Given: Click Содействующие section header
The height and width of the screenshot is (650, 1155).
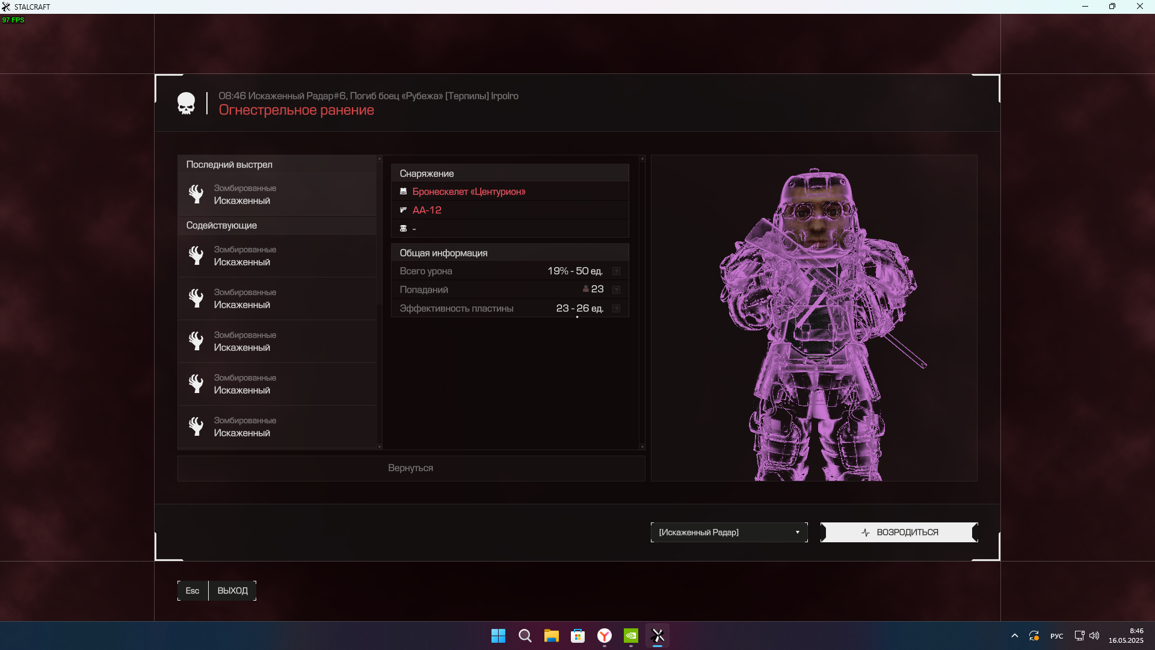Looking at the screenshot, I should tap(277, 225).
